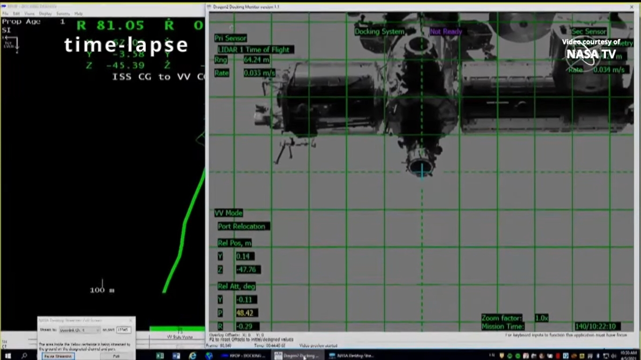Click Rel Pos Y value 0.14

tap(244, 256)
